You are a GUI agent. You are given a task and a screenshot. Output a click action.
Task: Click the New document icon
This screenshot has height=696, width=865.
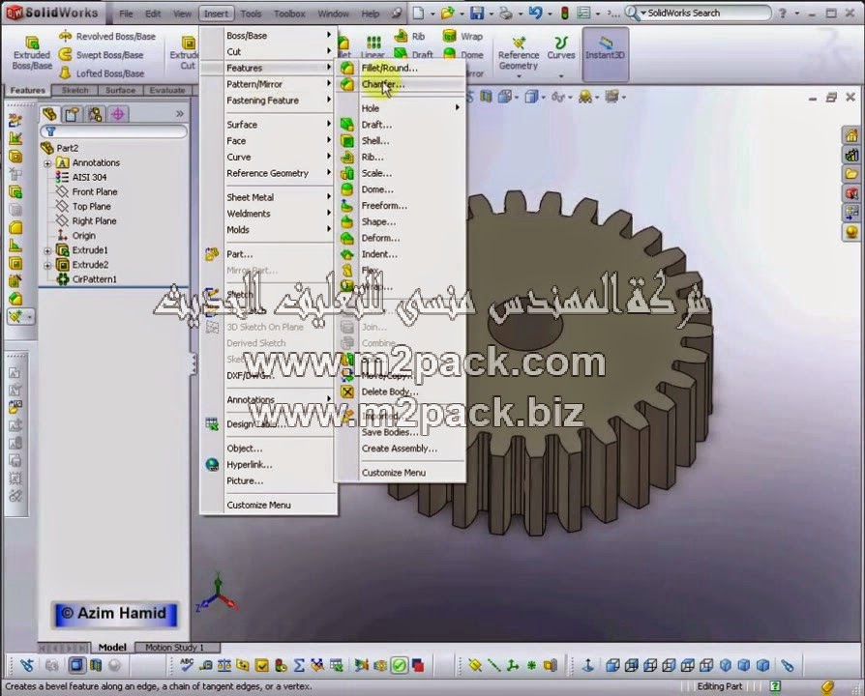(419, 13)
